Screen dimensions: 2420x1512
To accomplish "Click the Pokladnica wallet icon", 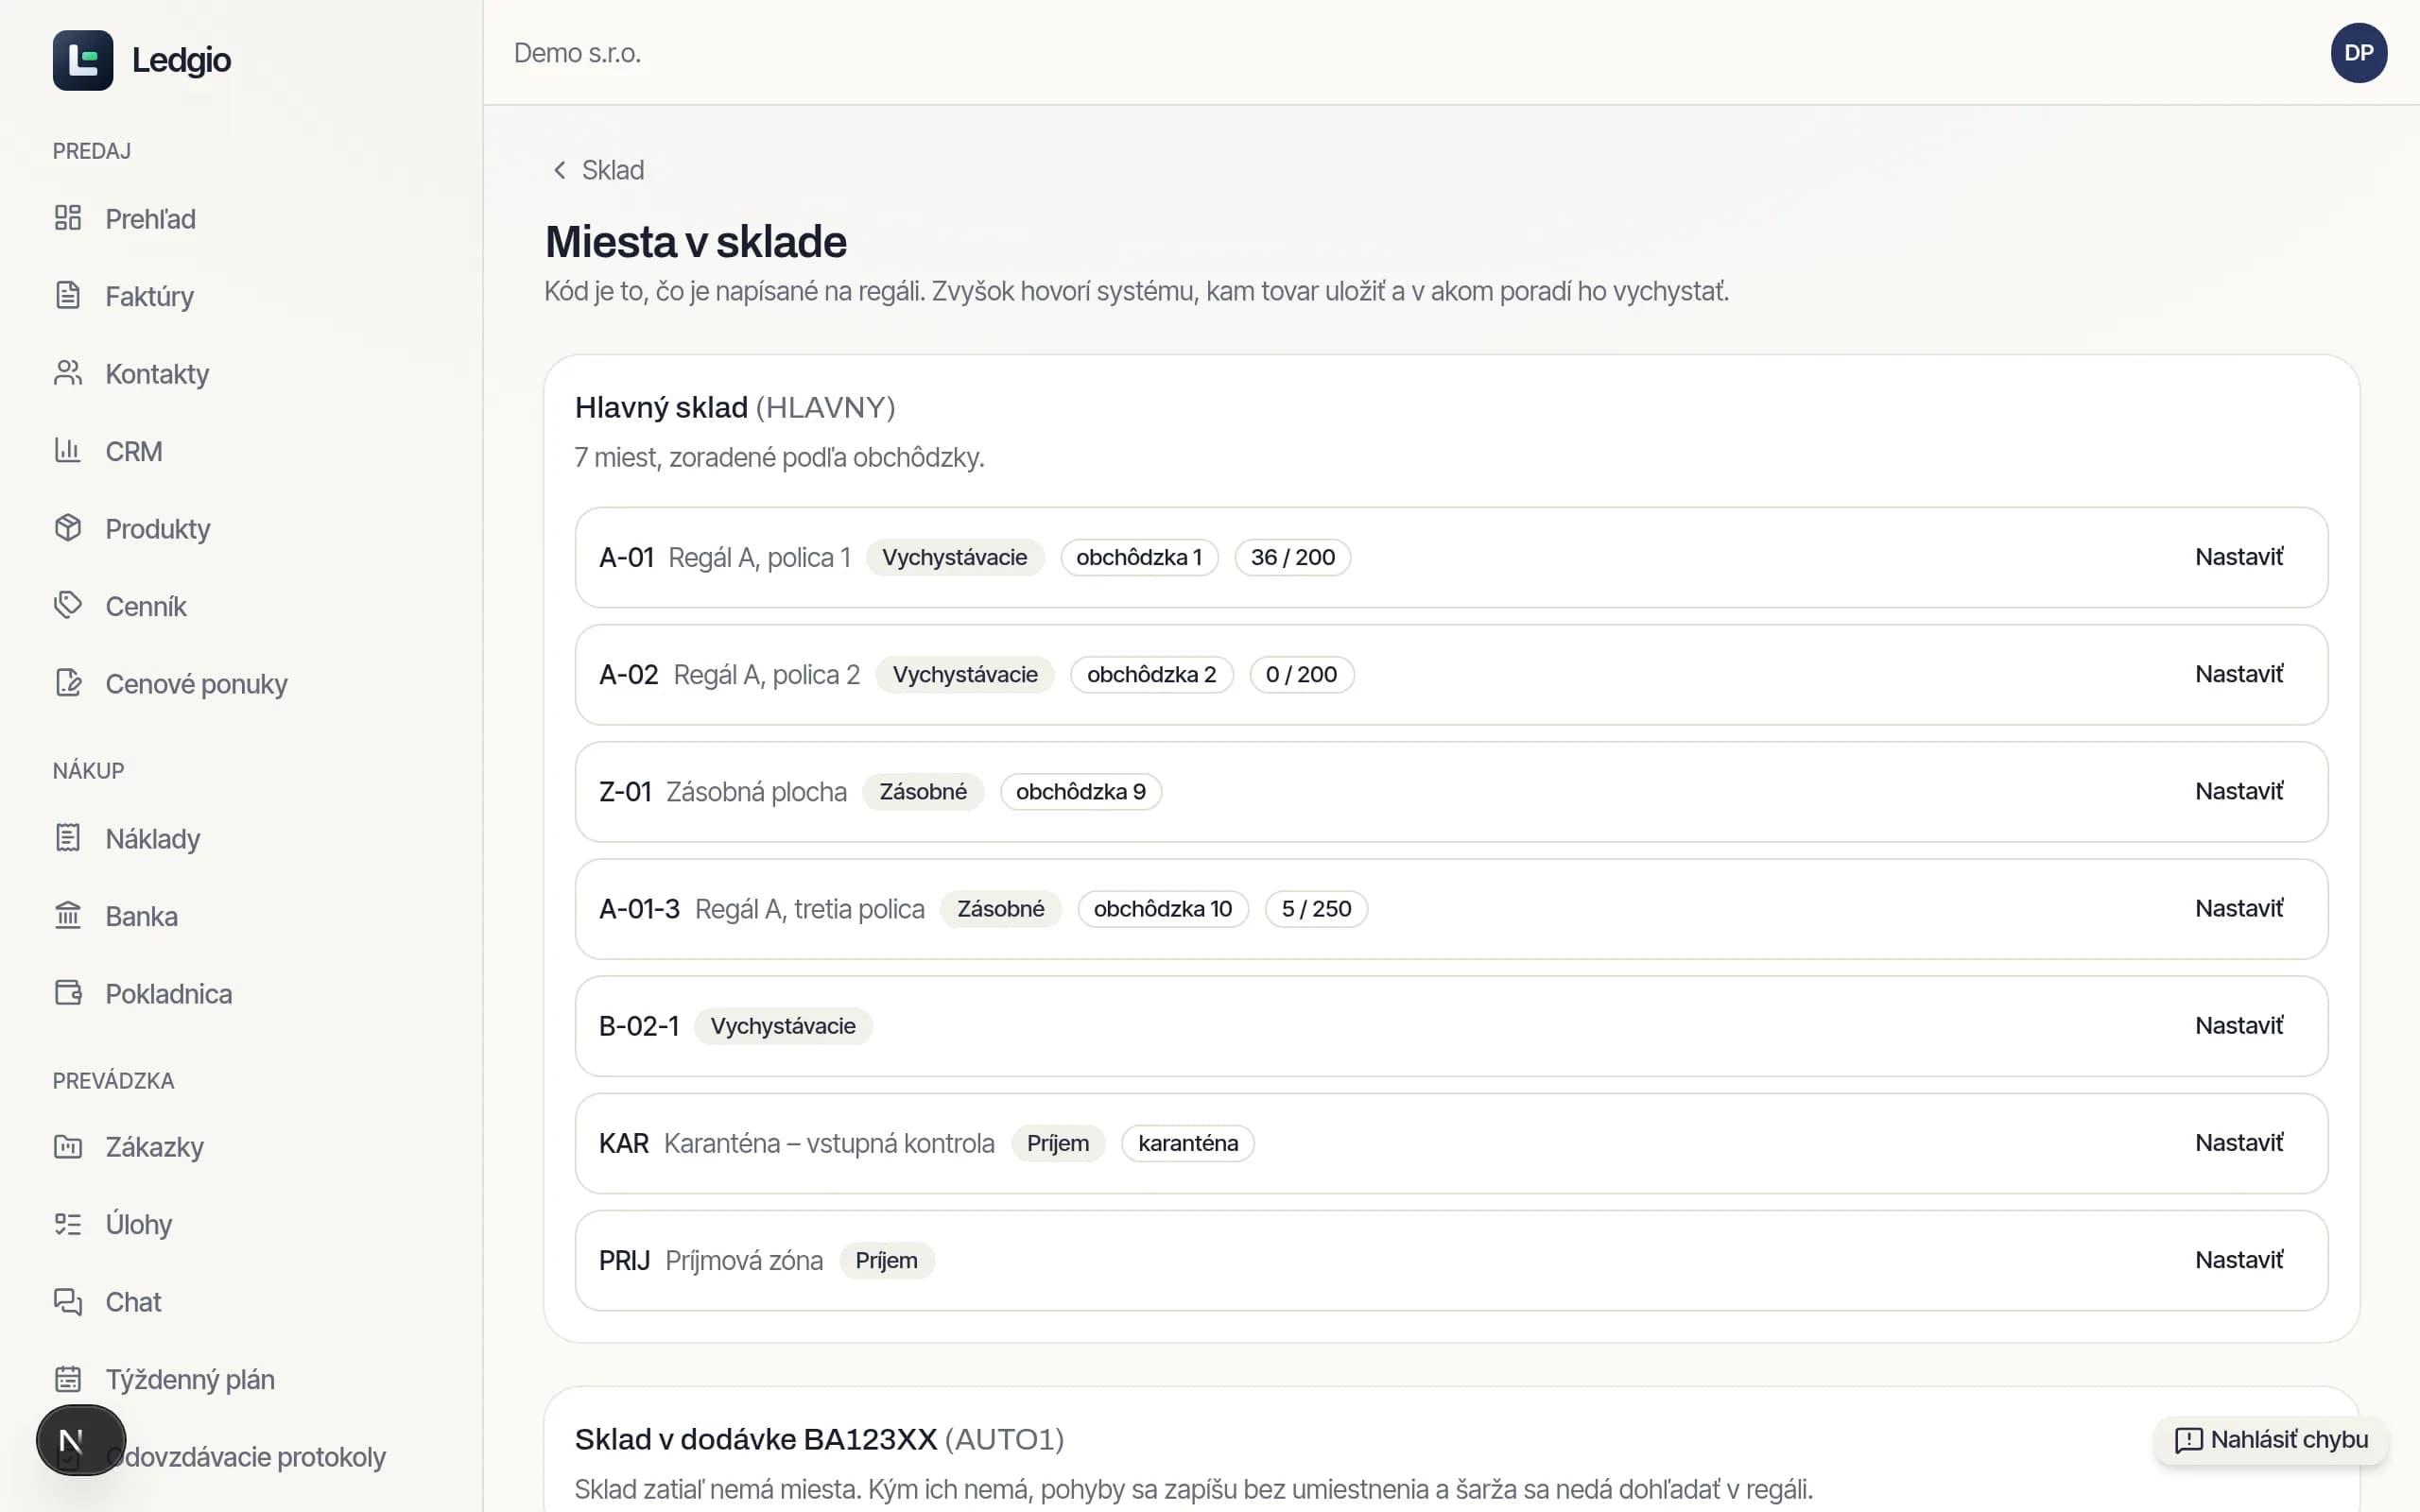I will pos(68,993).
